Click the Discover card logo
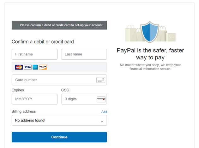Screen dimensions: 199x148 [43, 67]
